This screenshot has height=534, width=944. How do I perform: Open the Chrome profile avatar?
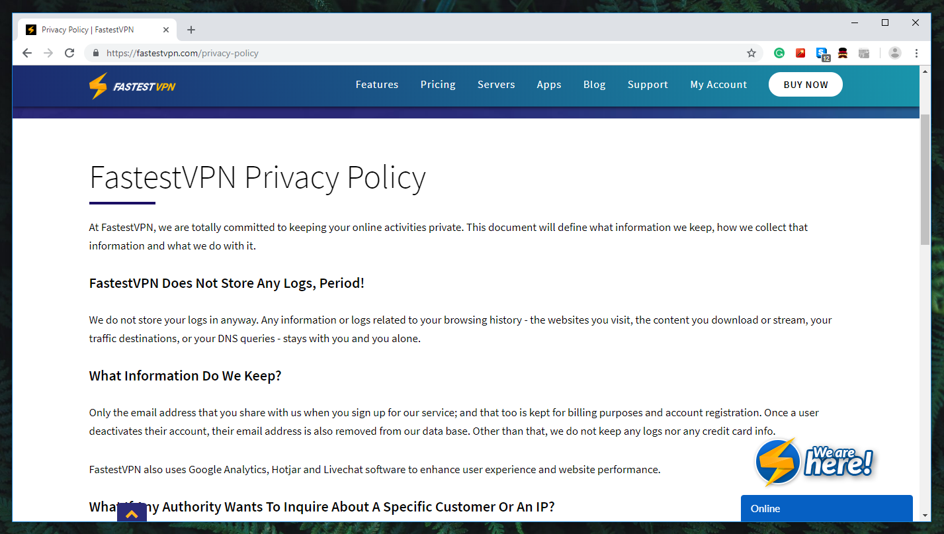click(x=895, y=53)
